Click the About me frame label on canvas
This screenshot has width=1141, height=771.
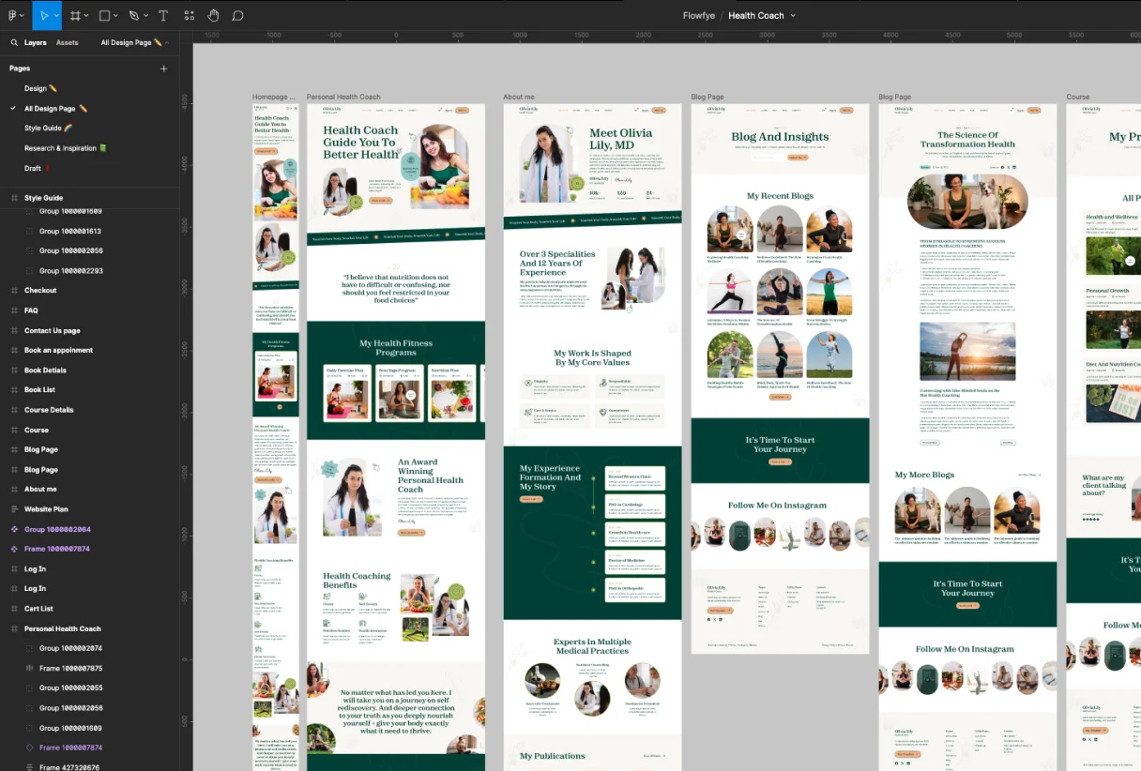pos(518,97)
